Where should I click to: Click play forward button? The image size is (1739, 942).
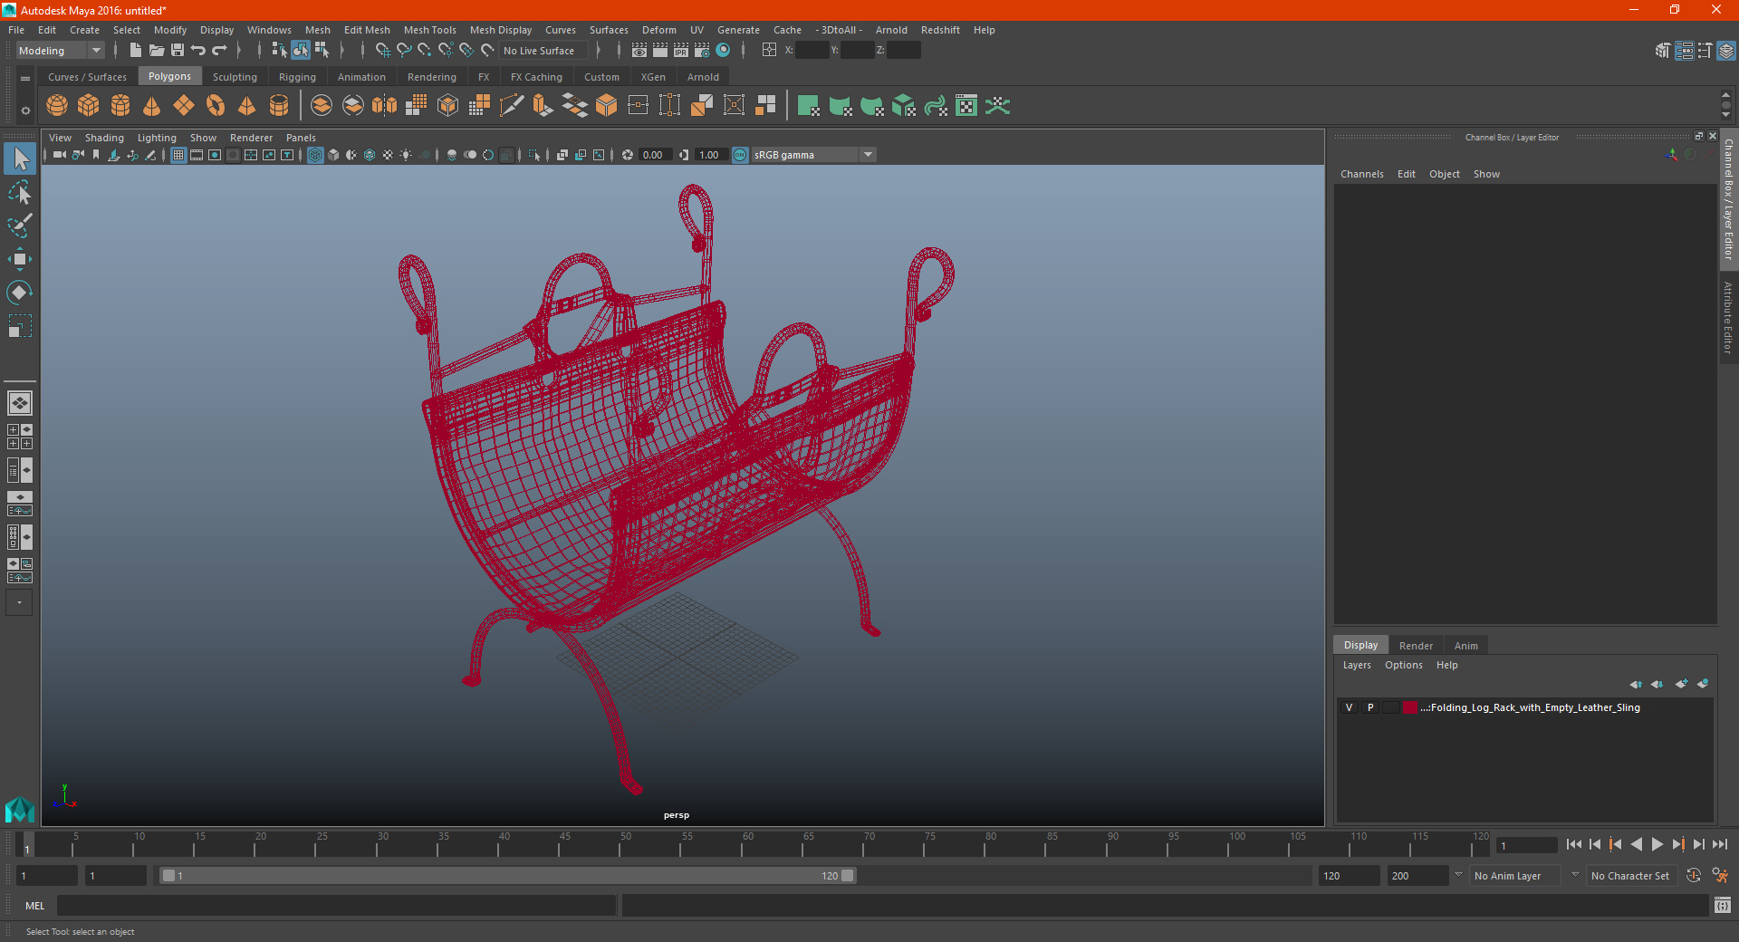(1657, 844)
